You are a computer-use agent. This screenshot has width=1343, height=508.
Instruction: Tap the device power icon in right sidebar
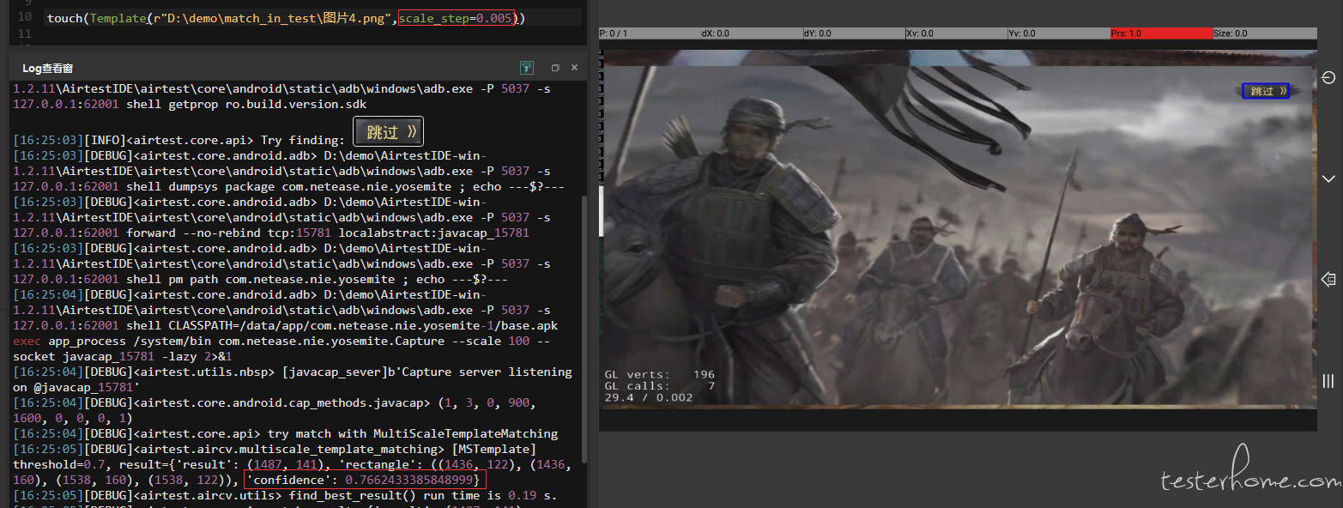pyautogui.click(x=1328, y=78)
